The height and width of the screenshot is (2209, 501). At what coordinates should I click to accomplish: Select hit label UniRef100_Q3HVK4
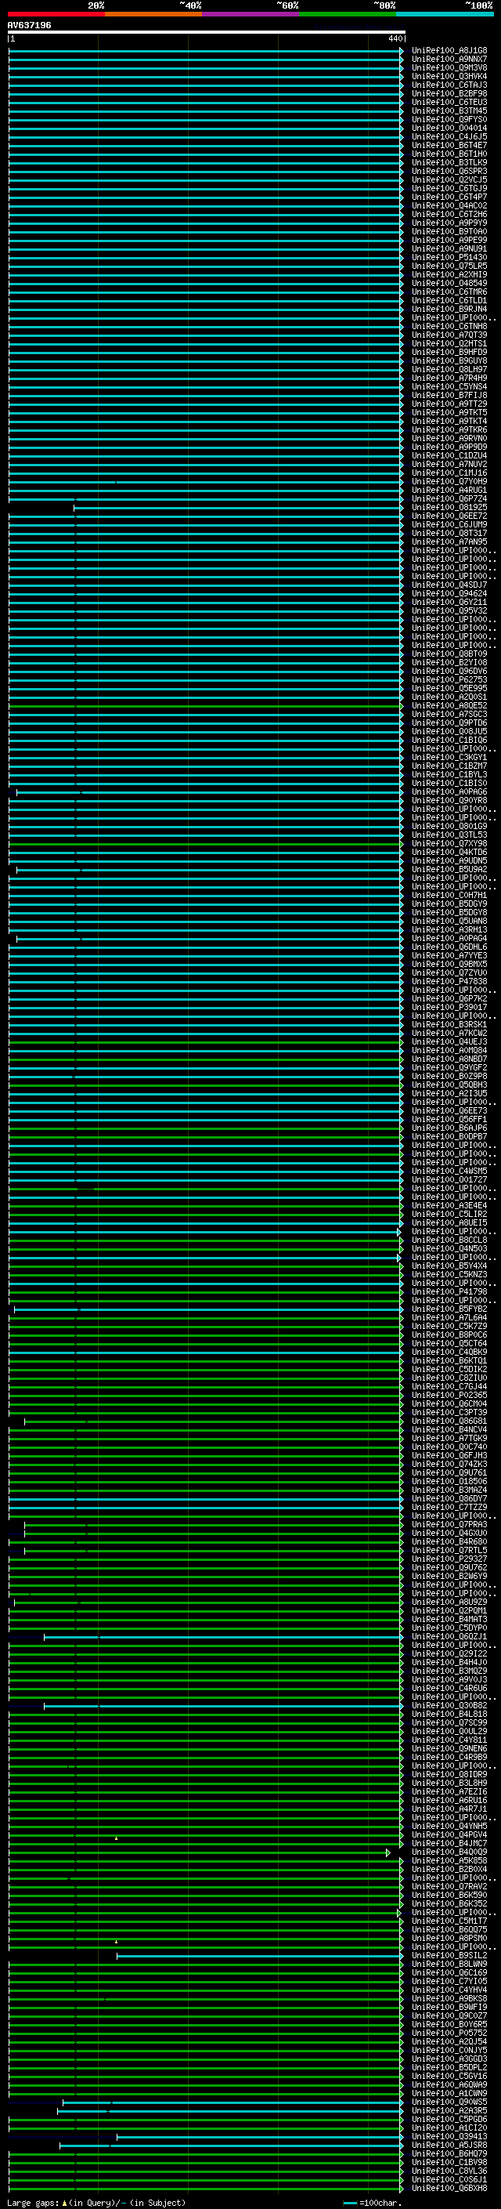pos(449,76)
